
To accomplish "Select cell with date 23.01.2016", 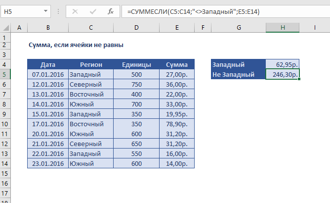I will coord(48,163).
